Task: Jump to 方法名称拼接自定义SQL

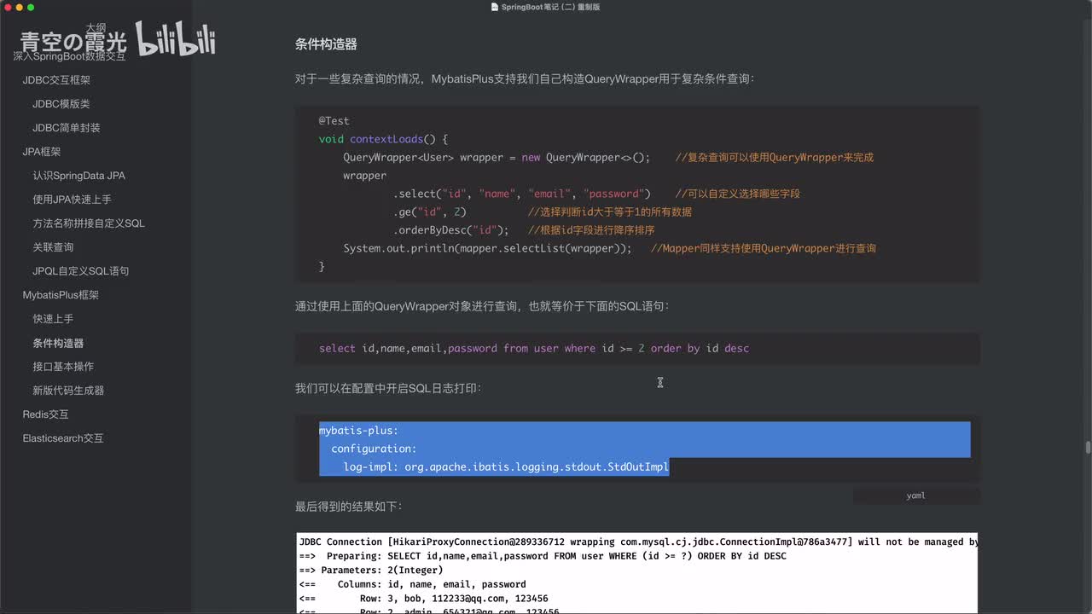Action: (89, 223)
